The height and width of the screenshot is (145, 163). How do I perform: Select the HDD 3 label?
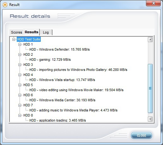(28, 65)
